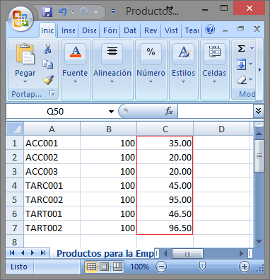Go to last sheet tab arrow

(x=43, y=253)
